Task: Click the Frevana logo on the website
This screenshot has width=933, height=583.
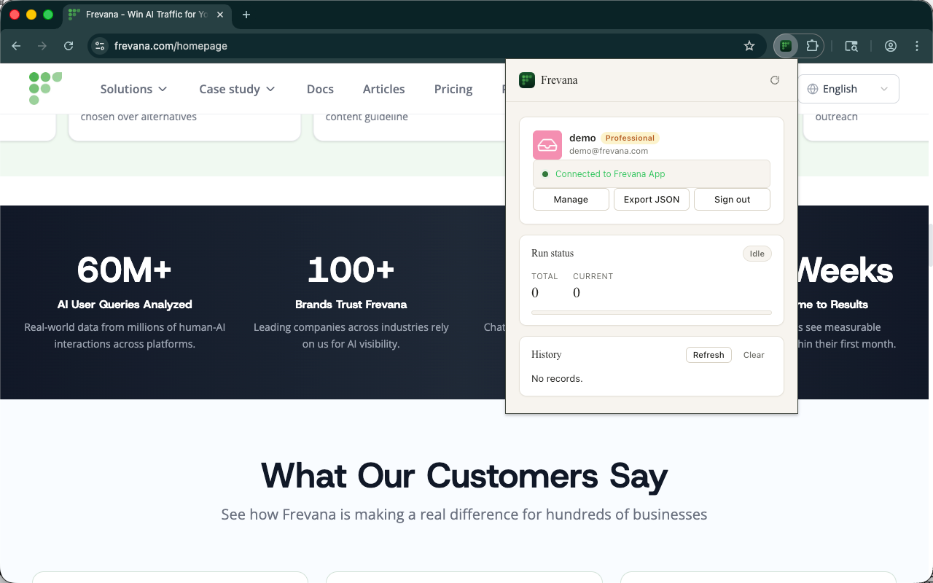Action: 45,88
